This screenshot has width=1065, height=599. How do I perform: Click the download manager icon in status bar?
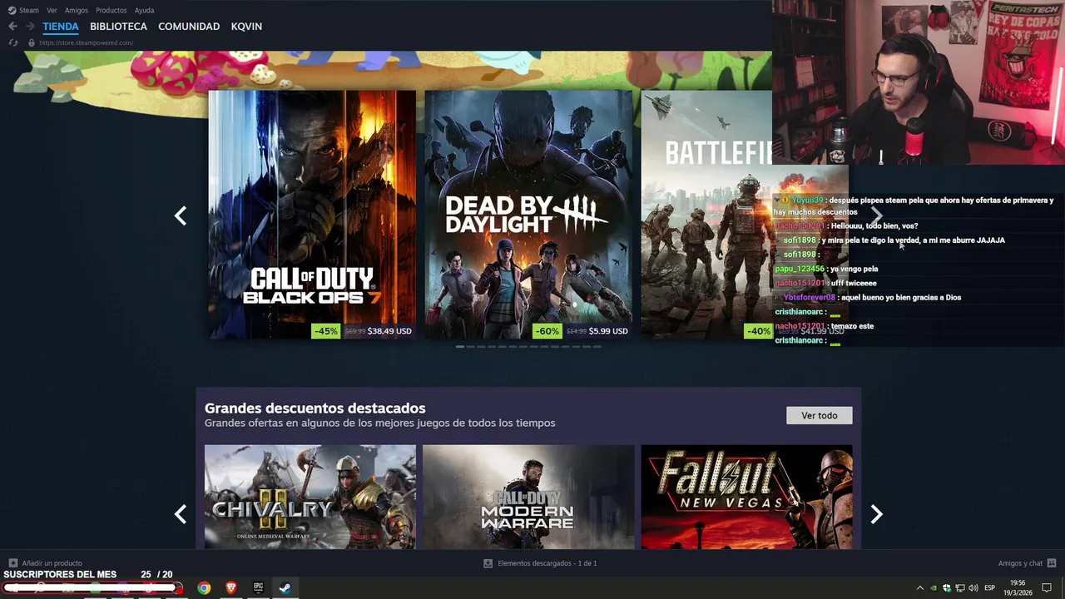pos(488,563)
